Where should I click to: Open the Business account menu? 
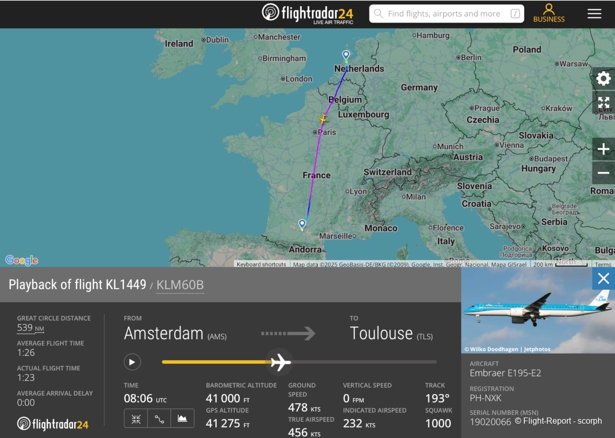tap(549, 14)
